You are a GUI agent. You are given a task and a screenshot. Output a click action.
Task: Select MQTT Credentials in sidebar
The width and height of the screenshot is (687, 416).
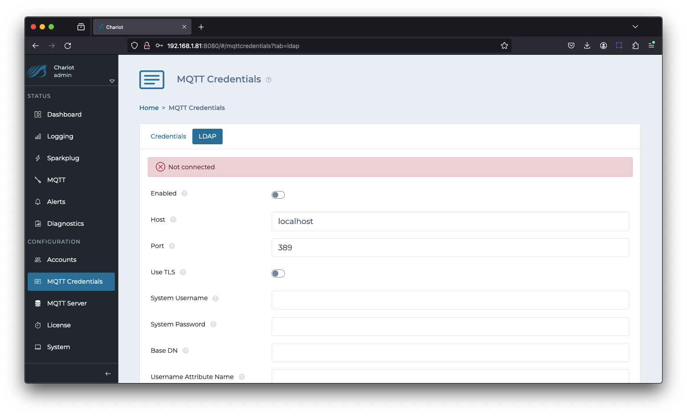[x=71, y=281]
